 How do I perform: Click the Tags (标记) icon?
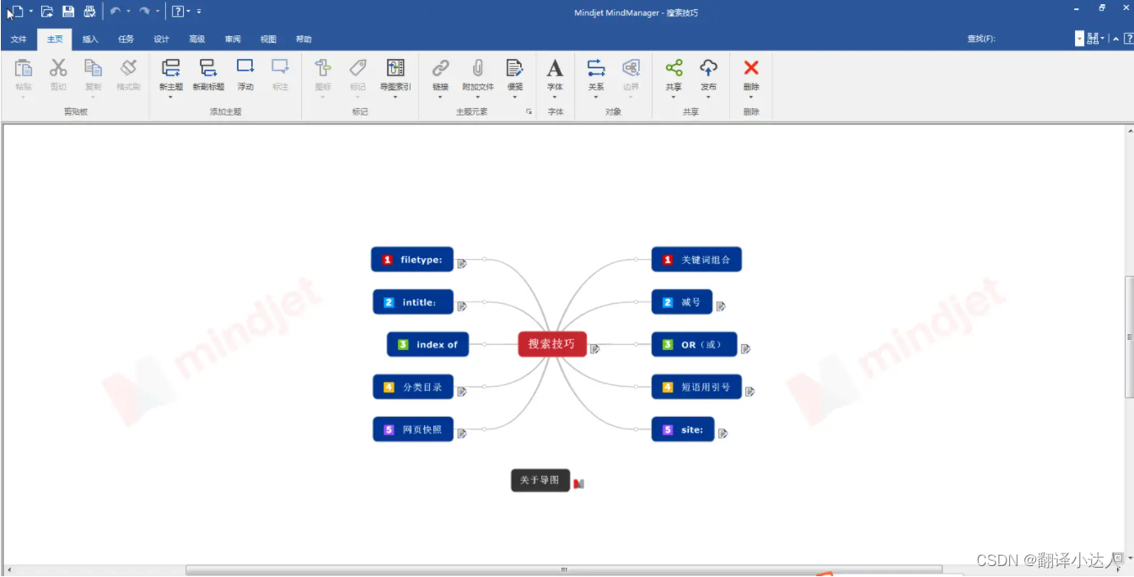coord(358,68)
